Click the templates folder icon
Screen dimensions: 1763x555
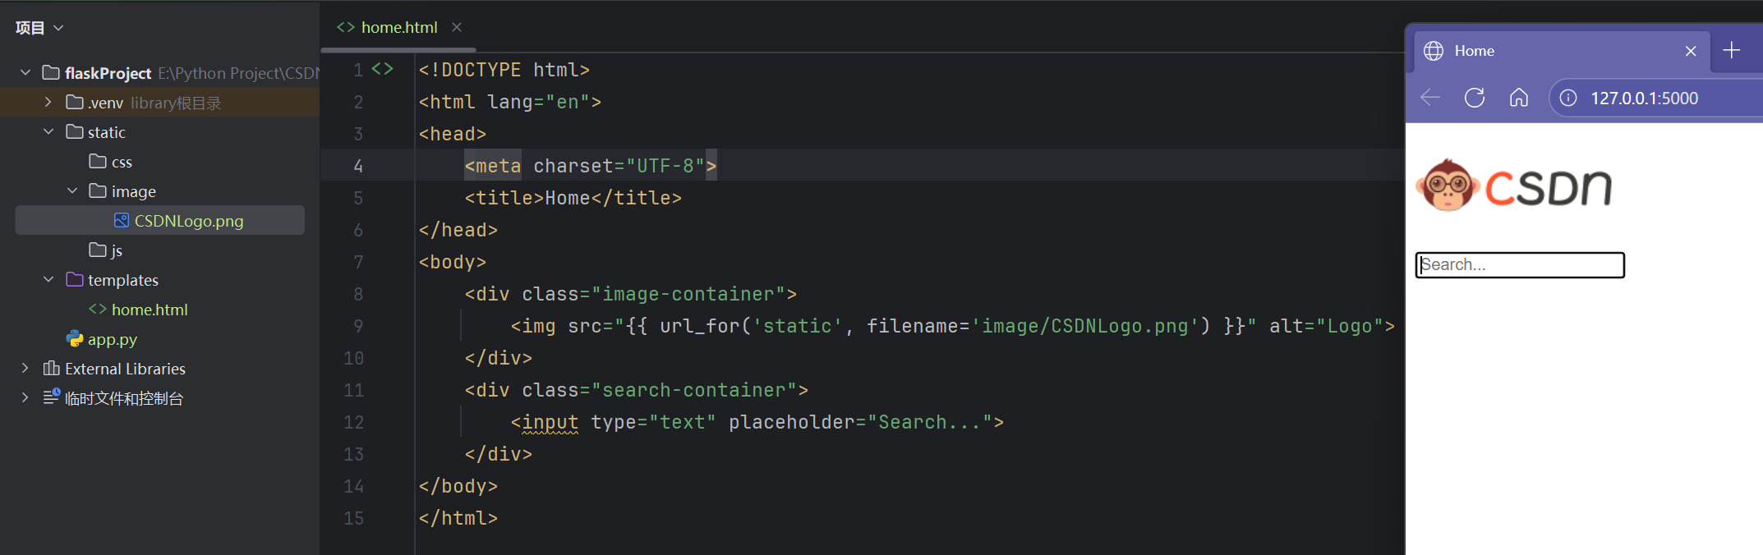[x=75, y=280]
